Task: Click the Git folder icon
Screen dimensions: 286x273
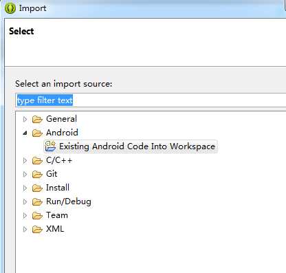Action: [x=37, y=174]
